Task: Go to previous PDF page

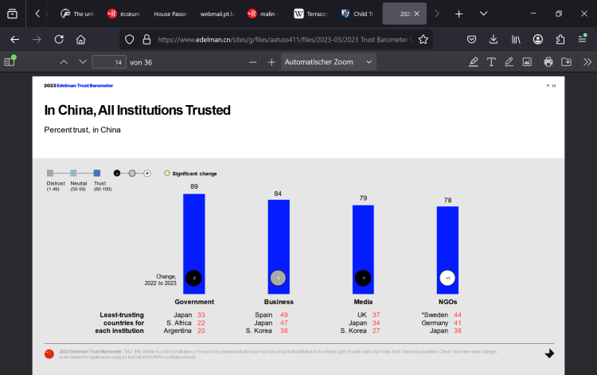Action: pyautogui.click(x=64, y=62)
